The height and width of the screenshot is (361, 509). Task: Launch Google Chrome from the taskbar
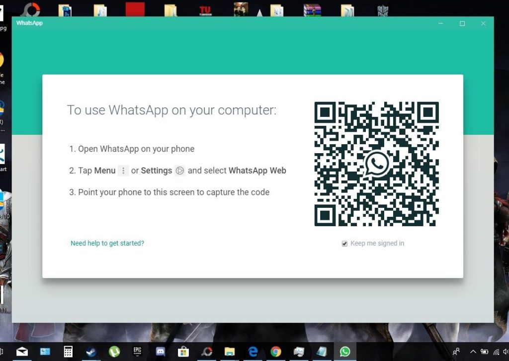coord(275,352)
